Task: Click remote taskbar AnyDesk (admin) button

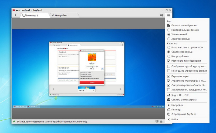Action: click(33, 107)
